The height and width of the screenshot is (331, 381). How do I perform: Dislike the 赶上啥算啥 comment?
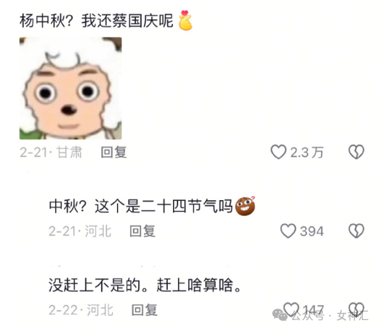pyautogui.click(x=356, y=309)
